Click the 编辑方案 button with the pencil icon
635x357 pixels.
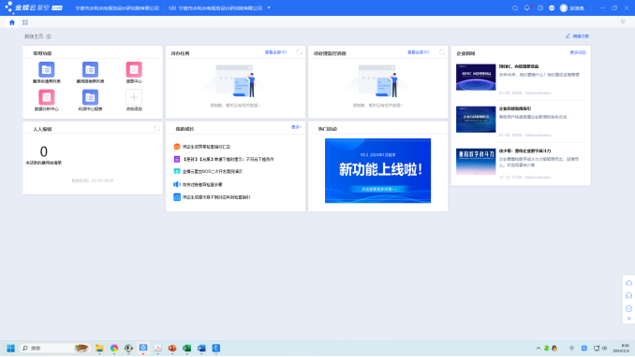pyautogui.click(x=577, y=36)
